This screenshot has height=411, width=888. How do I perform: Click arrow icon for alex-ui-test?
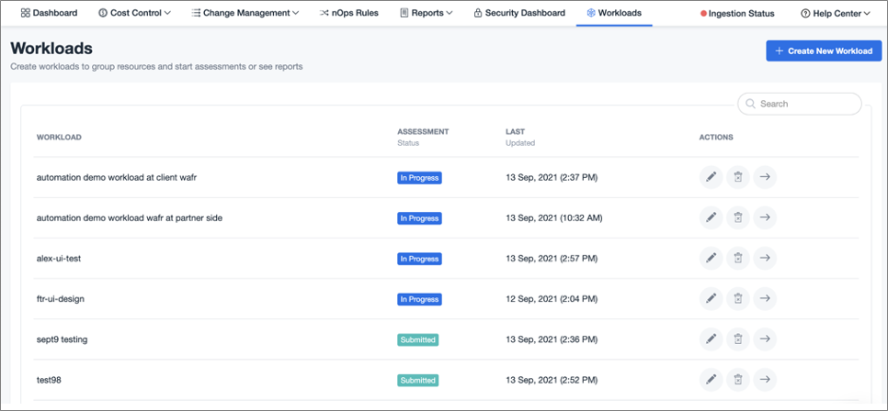pyautogui.click(x=765, y=258)
